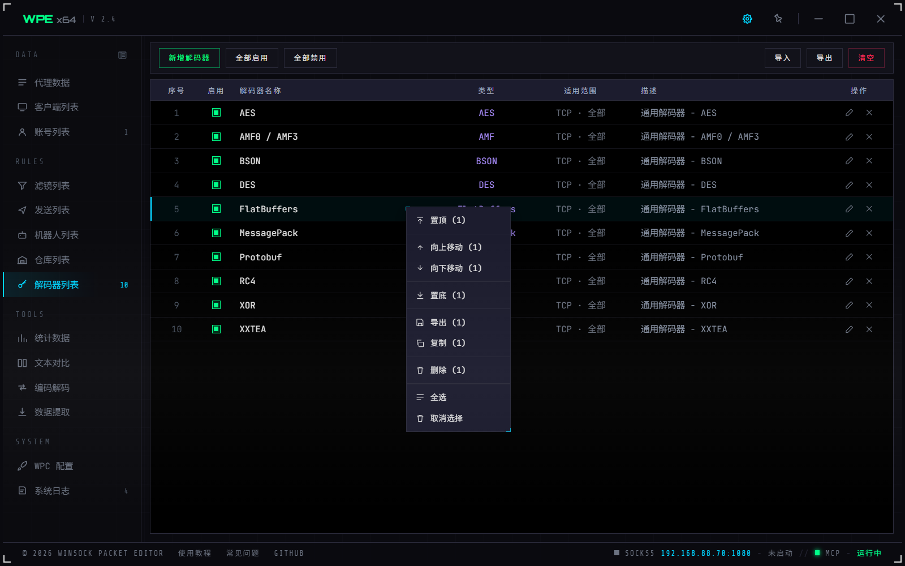Remove the FlatBuffers decoder row

pyautogui.click(x=869, y=209)
